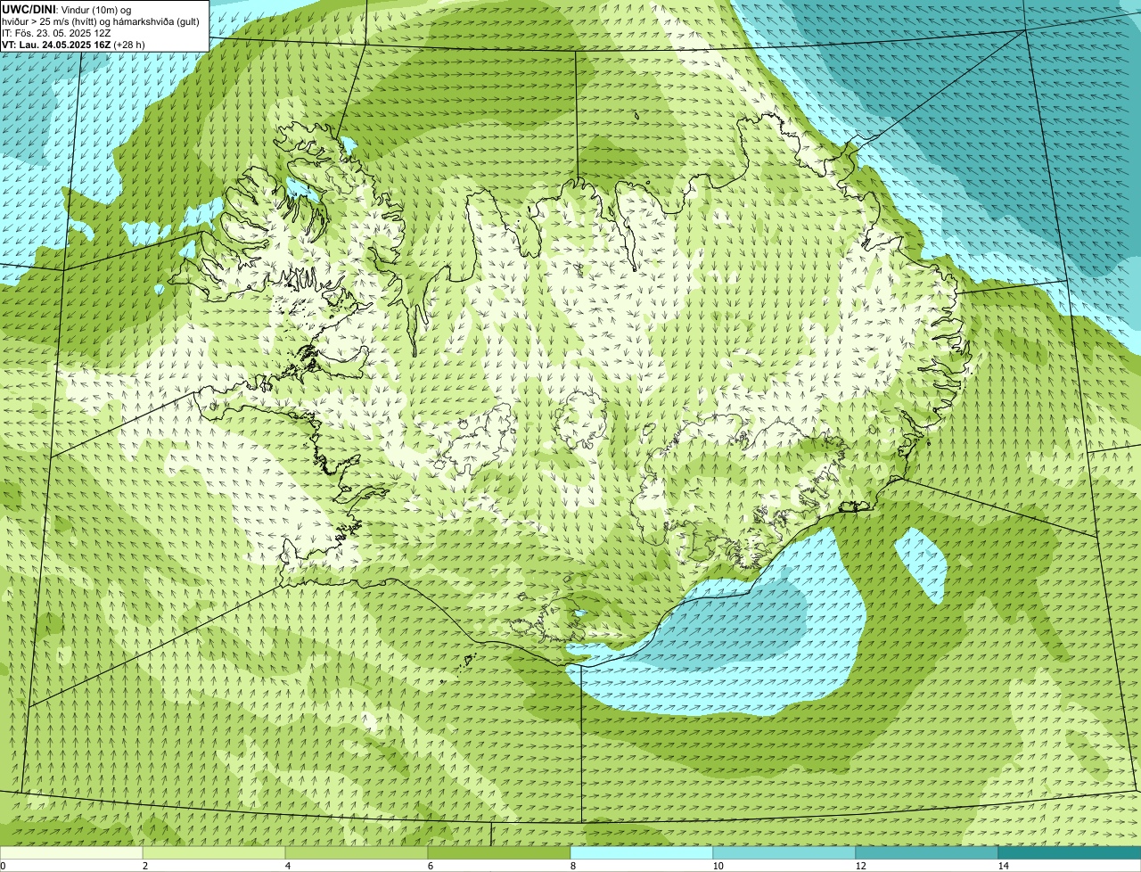Click the pale cyan 8–10 legend swatch

coord(642,853)
